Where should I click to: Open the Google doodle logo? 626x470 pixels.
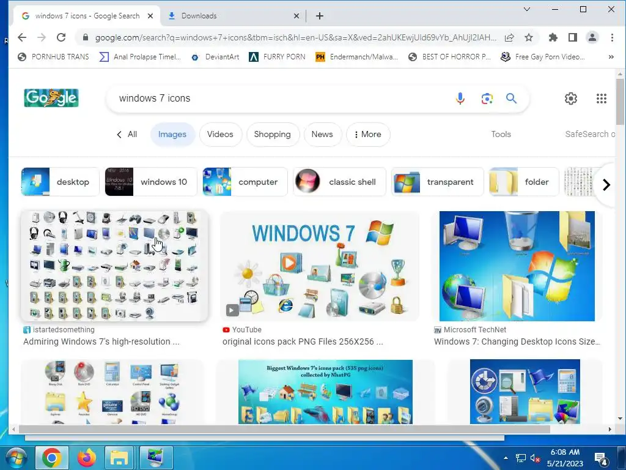pyautogui.click(x=51, y=98)
